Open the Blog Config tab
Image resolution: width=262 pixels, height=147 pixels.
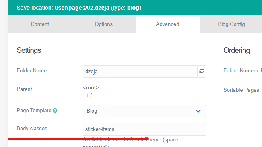pyautogui.click(x=231, y=24)
